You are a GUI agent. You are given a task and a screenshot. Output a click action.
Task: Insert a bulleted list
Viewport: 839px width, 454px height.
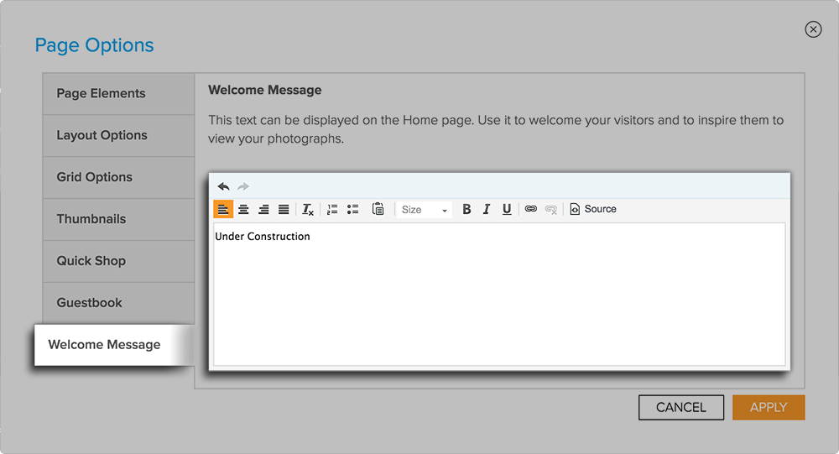pyautogui.click(x=352, y=209)
